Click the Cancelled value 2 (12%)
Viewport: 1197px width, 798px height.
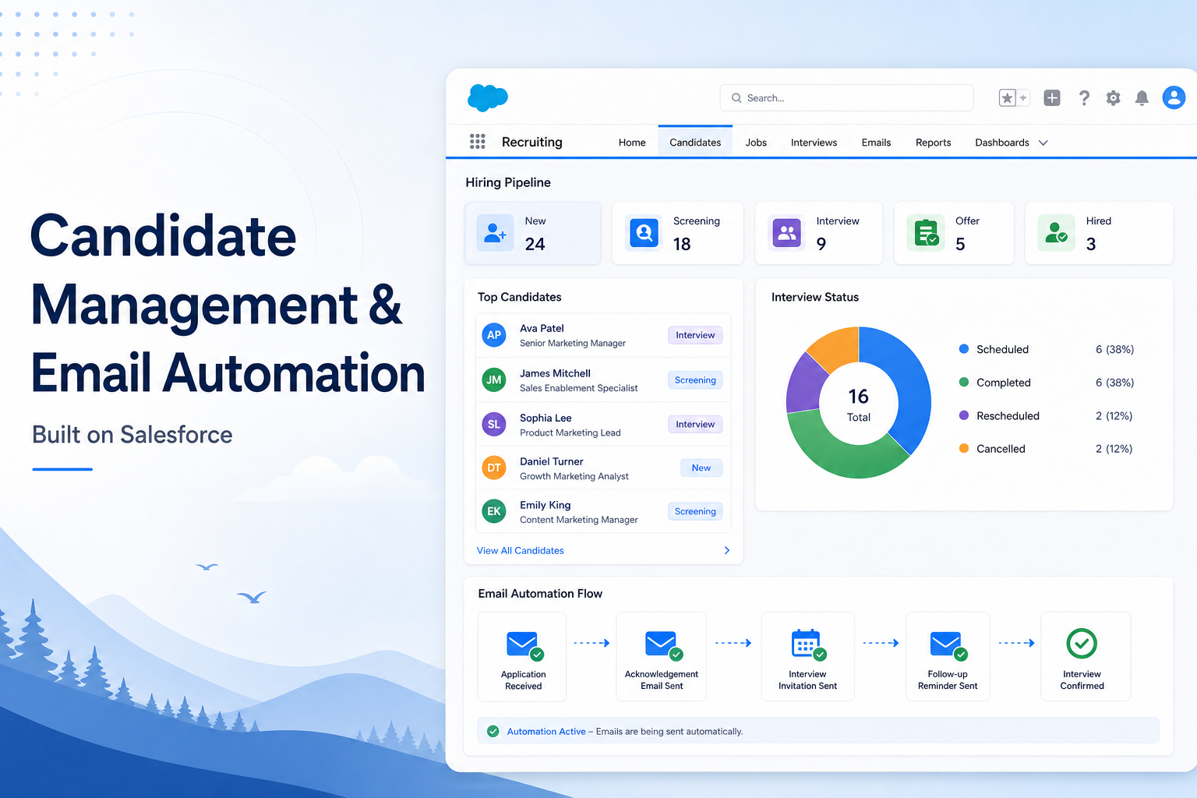pyautogui.click(x=1114, y=449)
